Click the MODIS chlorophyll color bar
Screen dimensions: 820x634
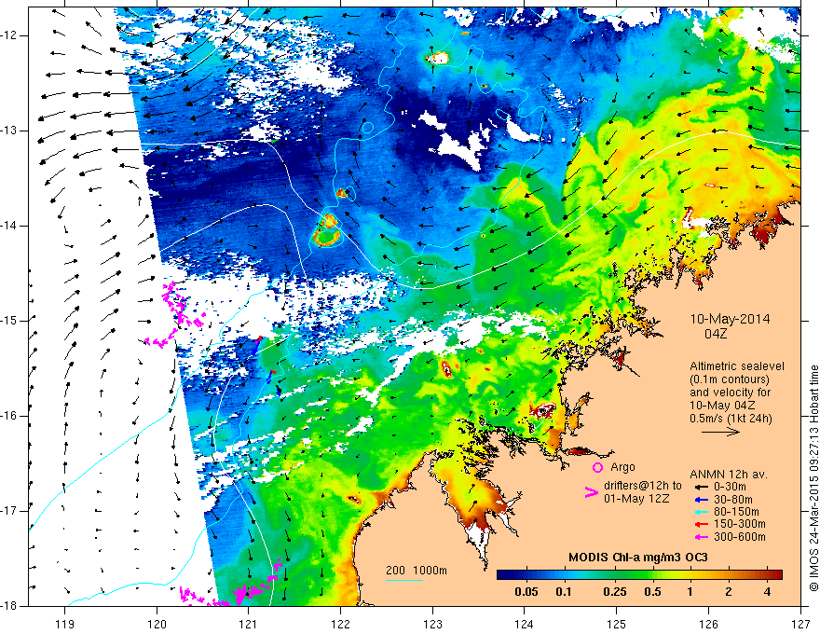click(x=639, y=575)
